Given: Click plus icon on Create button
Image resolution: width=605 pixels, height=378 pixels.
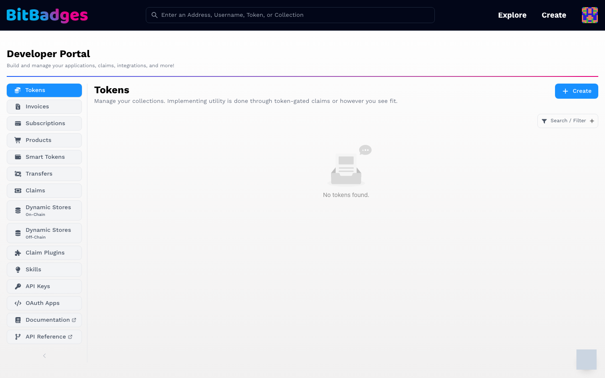Looking at the screenshot, I should (566, 91).
